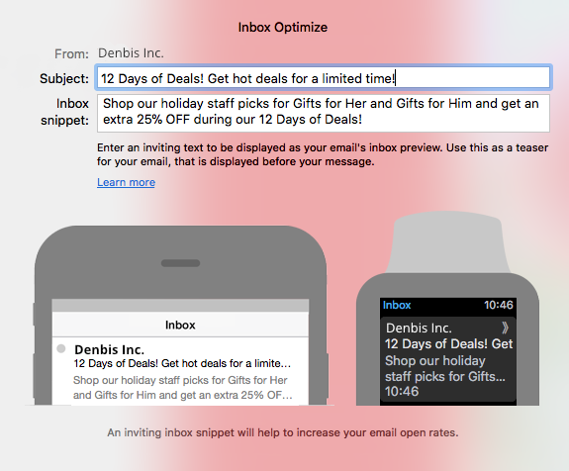
Task: Click the subject line in phone preview
Action: click(182, 363)
